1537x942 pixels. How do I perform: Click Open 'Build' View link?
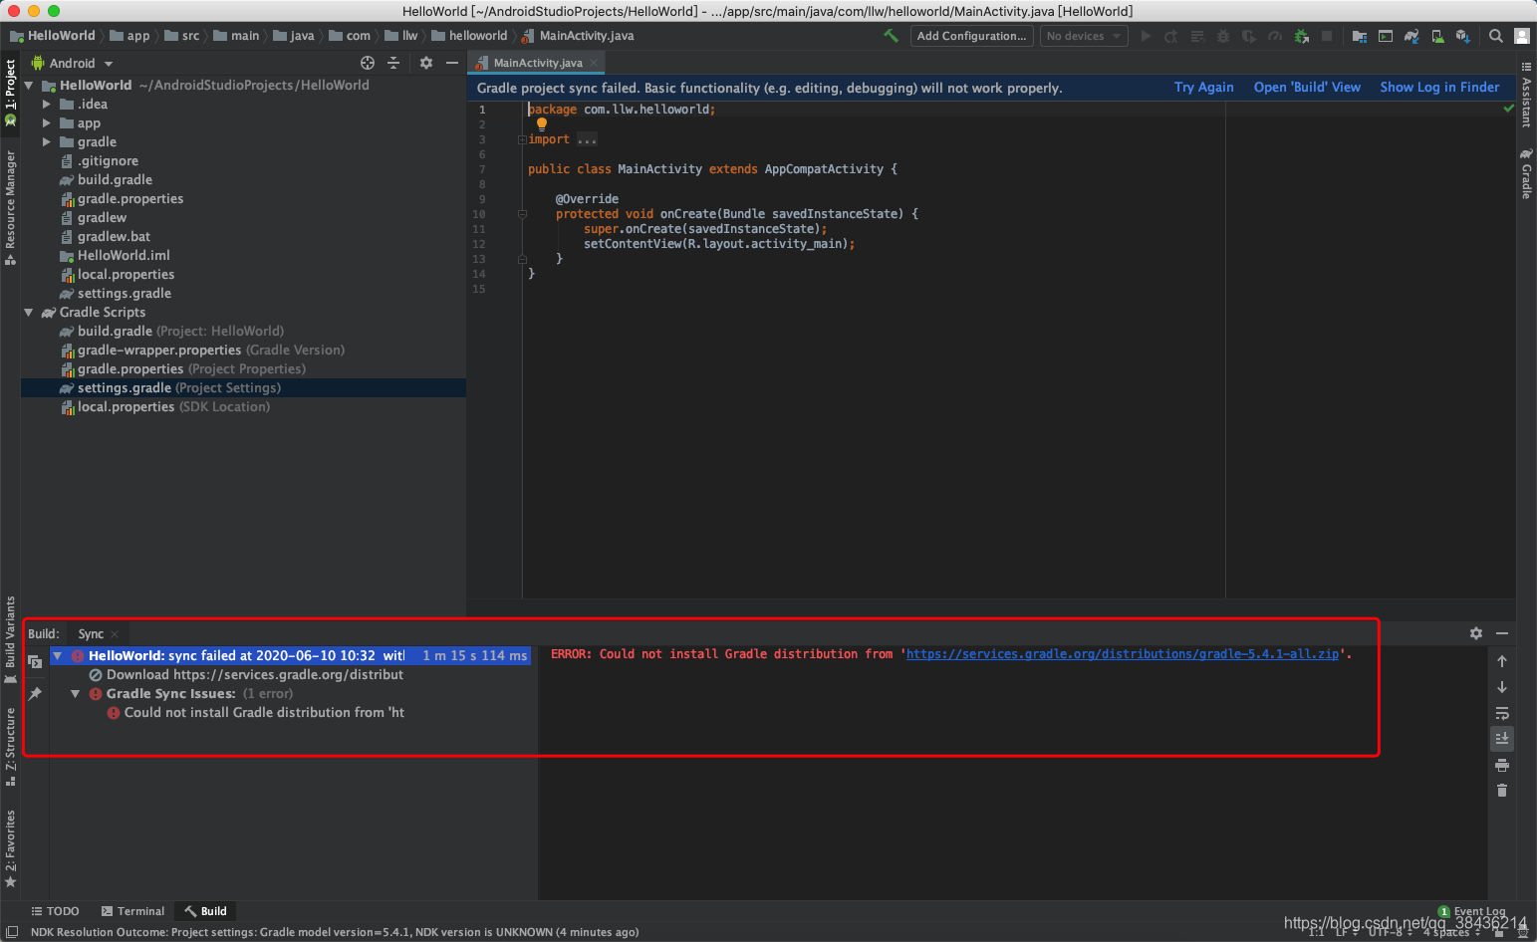[x=1307, y=88]
